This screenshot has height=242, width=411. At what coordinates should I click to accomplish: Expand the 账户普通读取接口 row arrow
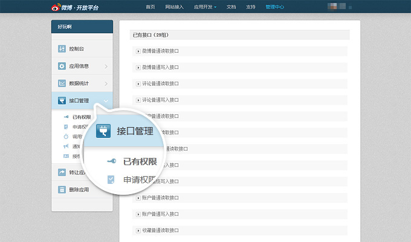pos(138,198)
